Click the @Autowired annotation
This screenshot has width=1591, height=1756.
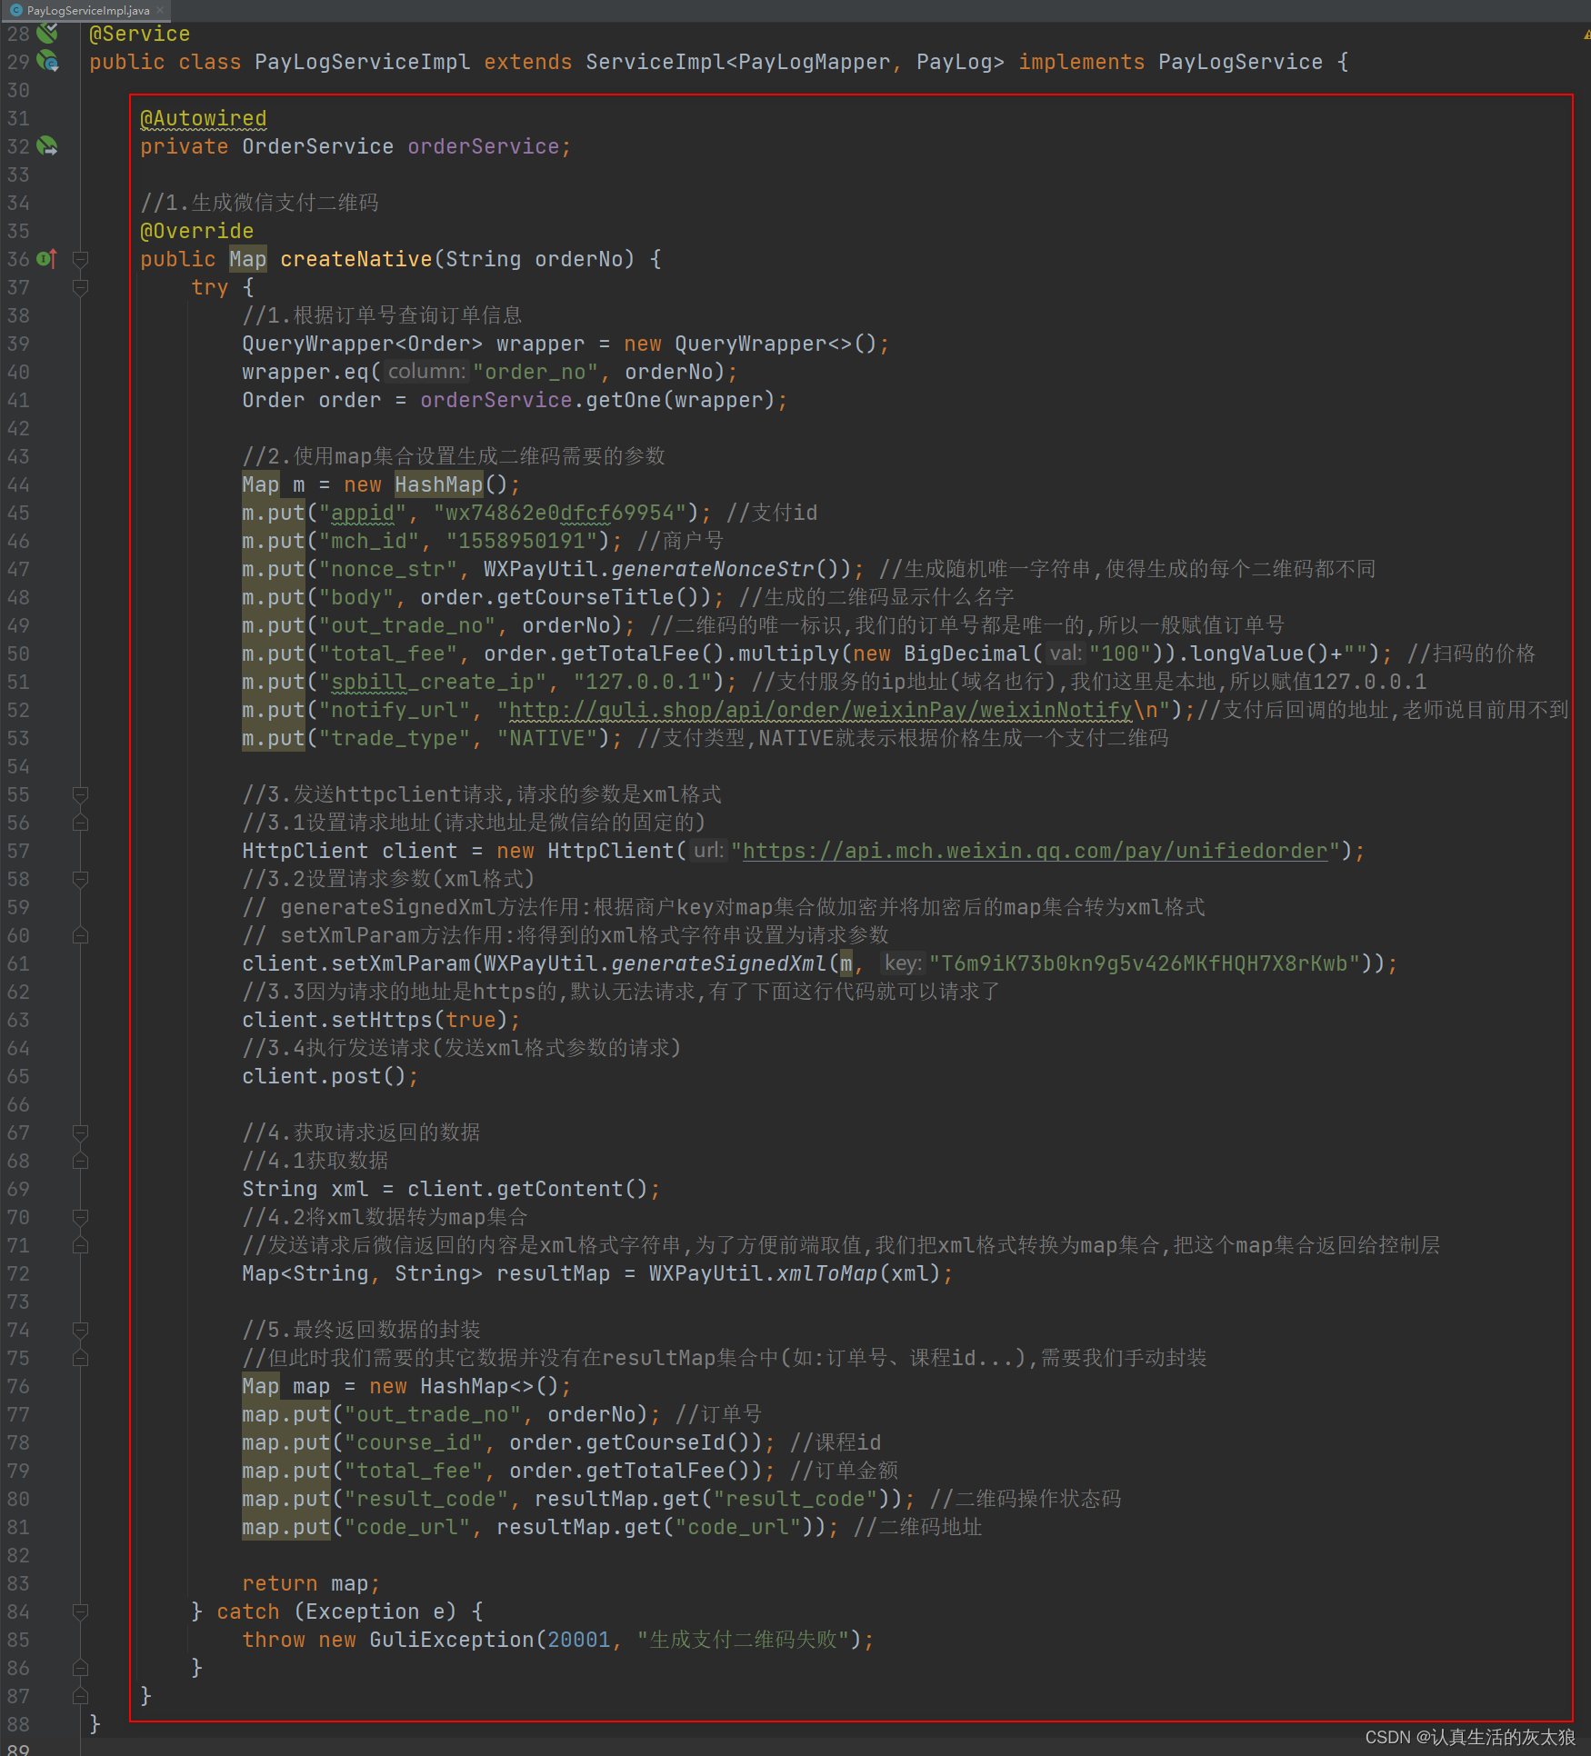point(204,118)
